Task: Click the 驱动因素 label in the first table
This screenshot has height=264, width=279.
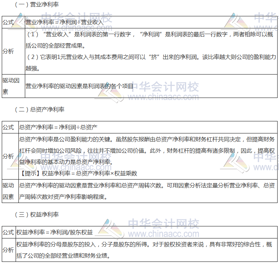Action: pyautogui.click(x=11, y=86)
